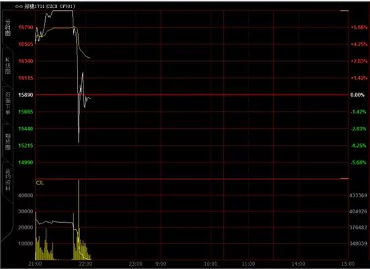The height and width of the screenshot is (269, 370).
Task: Click the 15665 price axis label
Action: tap(26, 112)
